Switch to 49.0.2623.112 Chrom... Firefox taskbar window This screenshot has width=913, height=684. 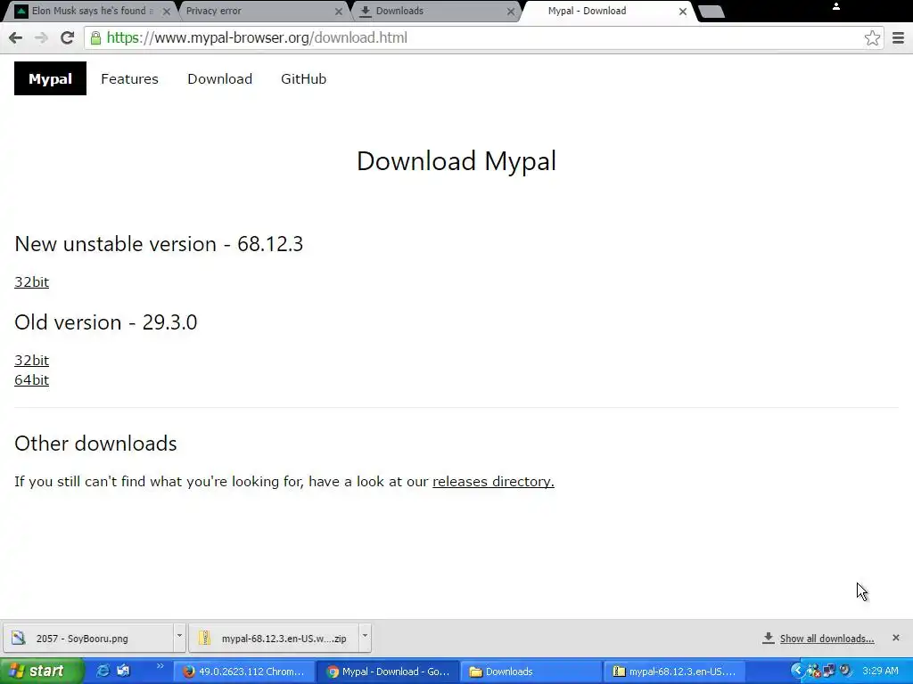pyautogui.click(x=243, y=672)
